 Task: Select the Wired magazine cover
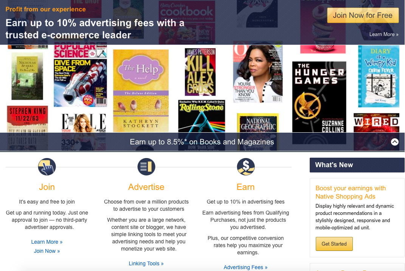coord(376,123)
